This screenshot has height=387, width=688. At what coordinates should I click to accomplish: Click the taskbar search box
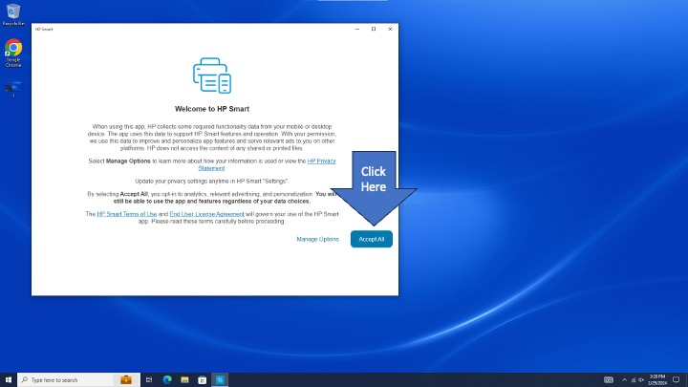click(79, 380)
